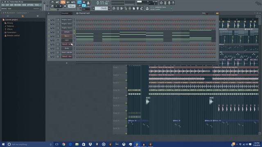Click the content library download icon
Viewport: 262px width, 147px height.
[x=147, y=8]
